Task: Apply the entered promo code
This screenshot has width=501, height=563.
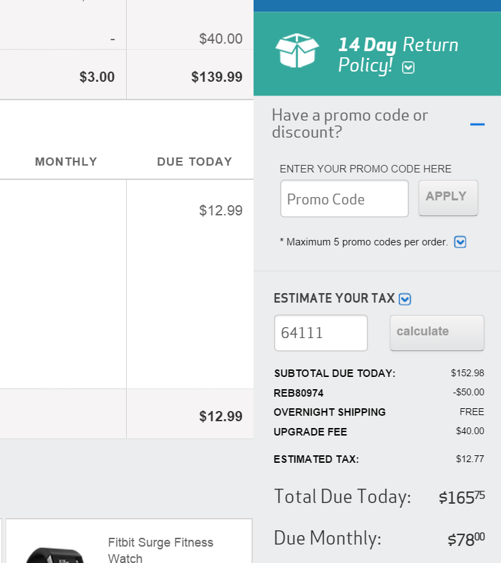Action: tap(449, 198)
